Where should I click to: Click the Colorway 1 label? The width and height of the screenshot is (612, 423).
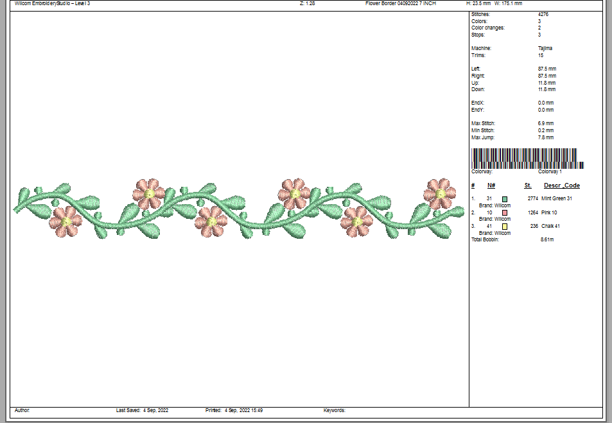pyautogui.click(x=550, y=172)
